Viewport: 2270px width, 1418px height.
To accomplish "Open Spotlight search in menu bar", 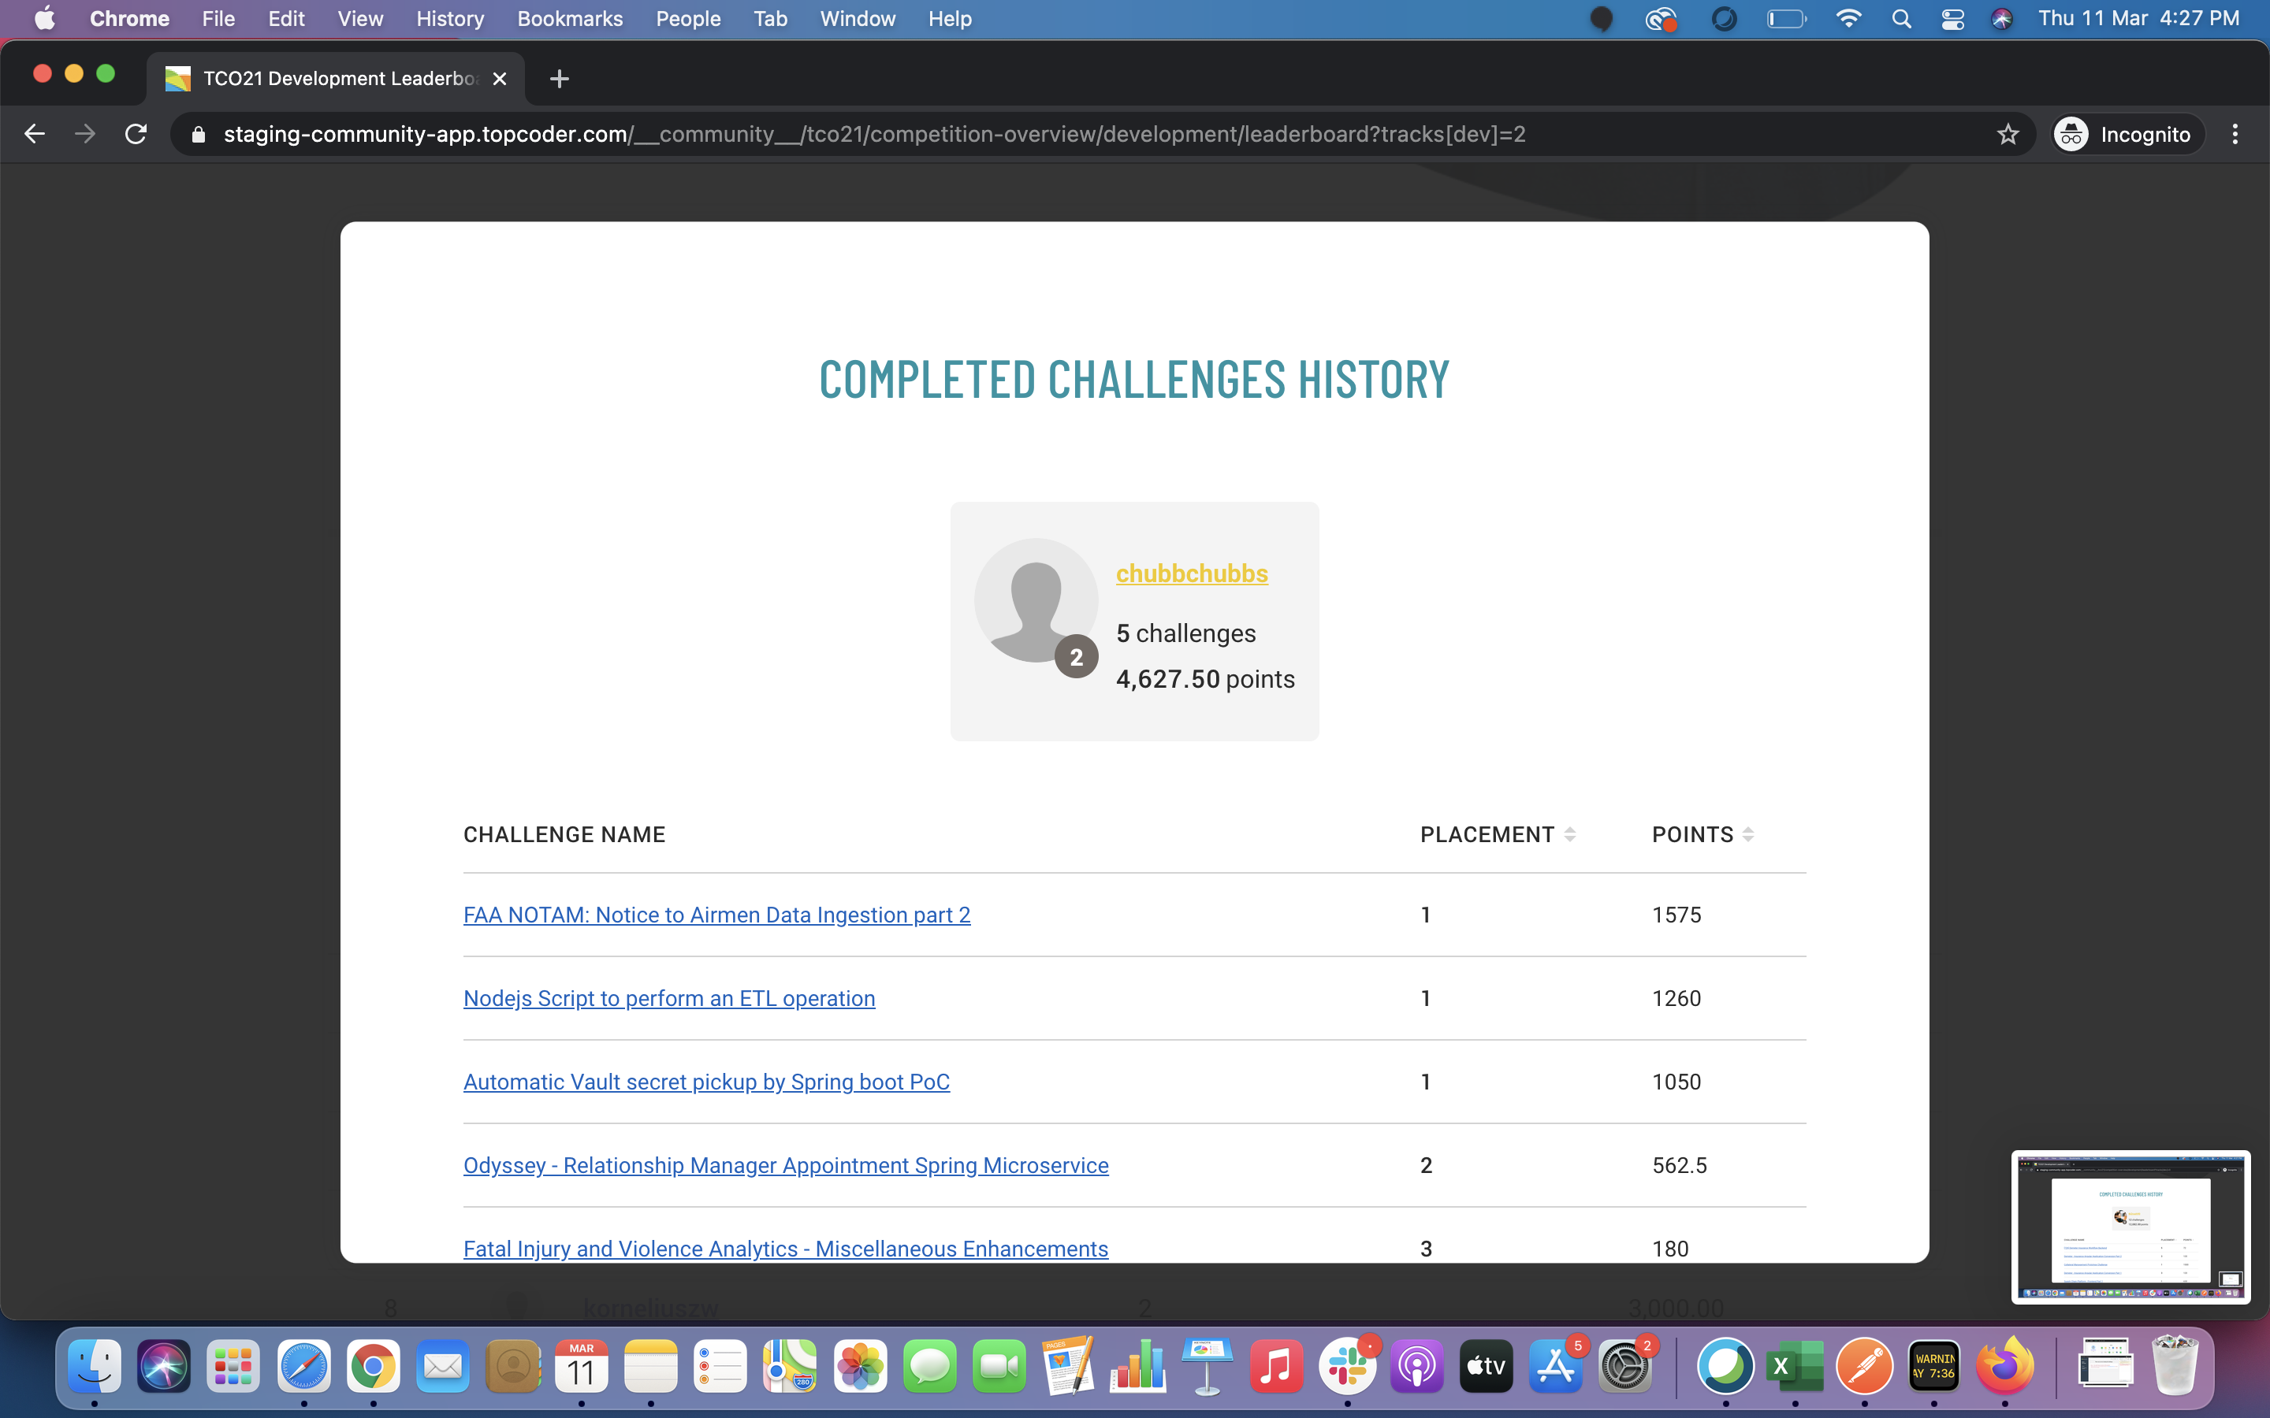I will [1901, 19].
